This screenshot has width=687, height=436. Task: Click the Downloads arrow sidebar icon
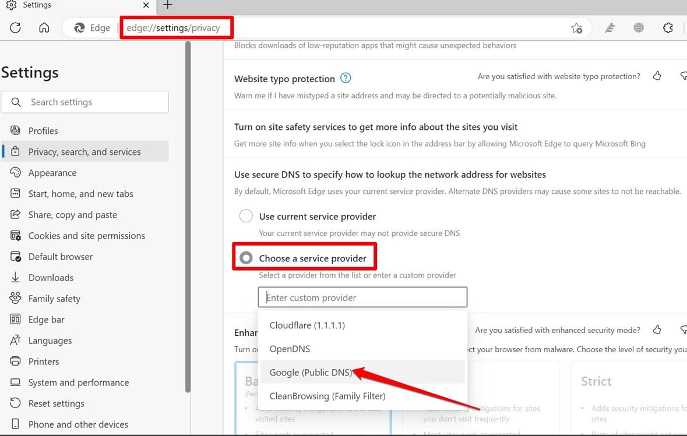tap(15, 277)
